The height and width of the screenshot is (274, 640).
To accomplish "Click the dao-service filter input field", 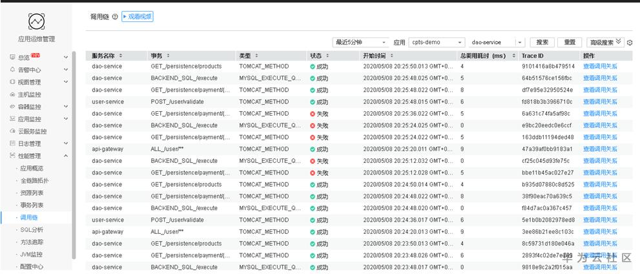I will pos(492,43).
